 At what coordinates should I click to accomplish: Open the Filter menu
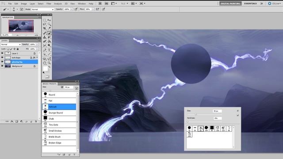[x=49, y=4]
